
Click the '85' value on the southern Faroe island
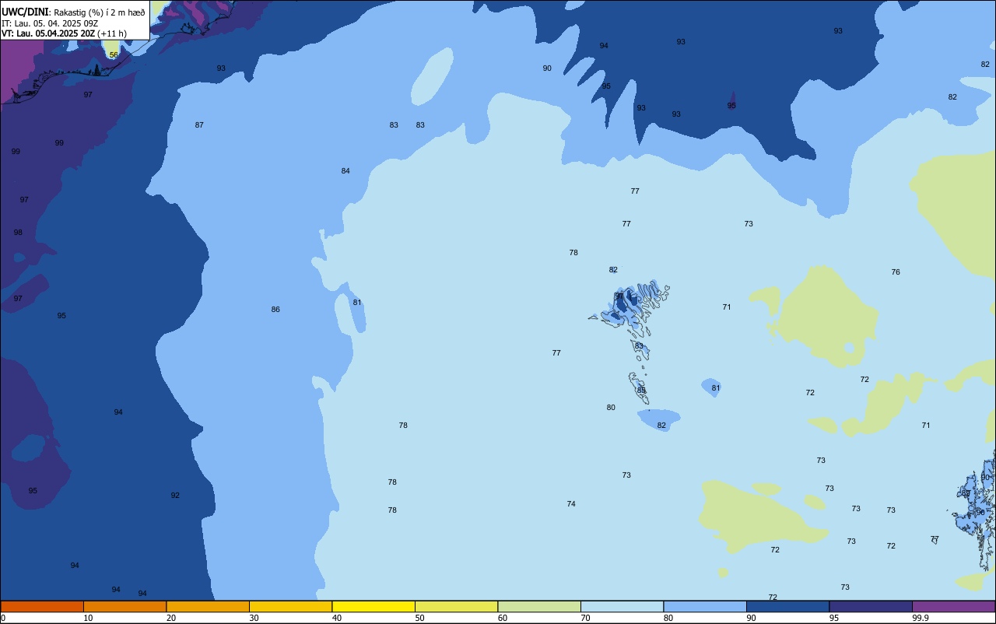pos(641,391)
